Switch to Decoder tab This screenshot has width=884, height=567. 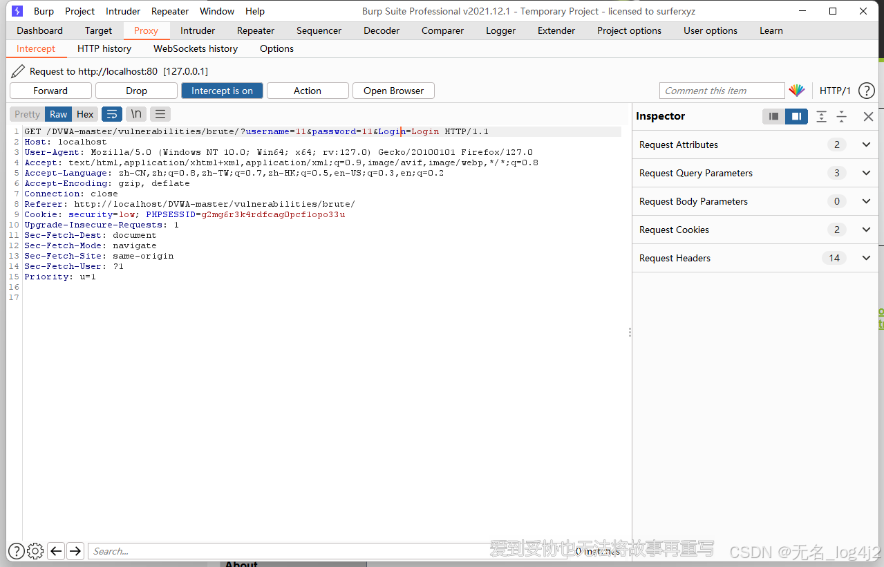(x=382, y=30)
